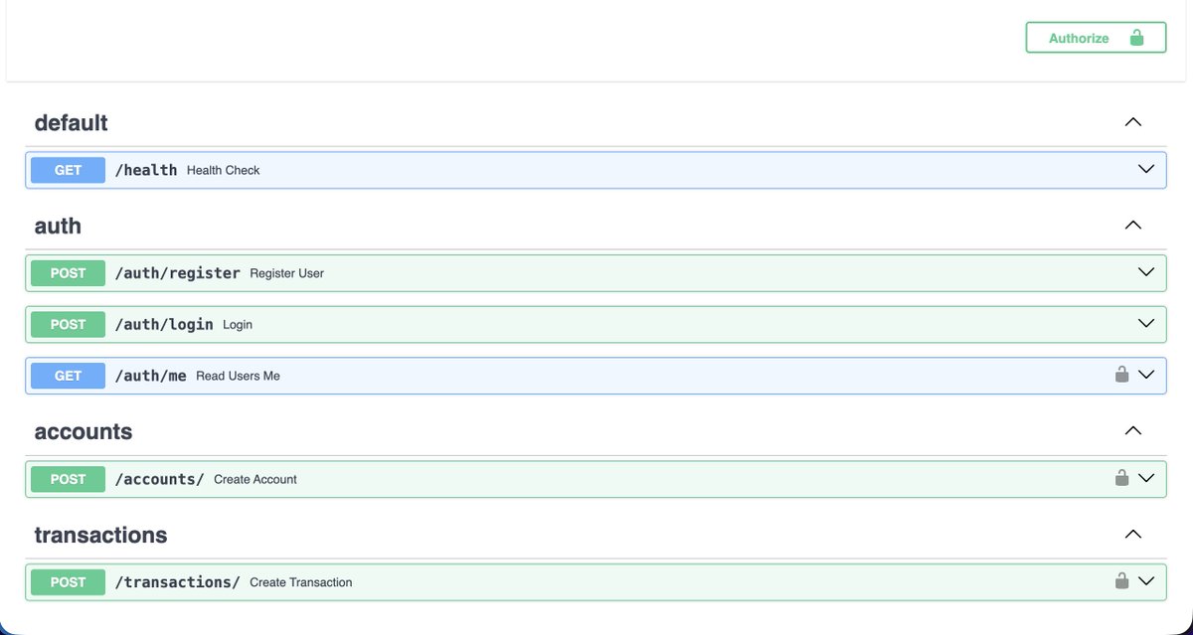This screenshot has height=635, width=1193.
Task: Click the POST badge for /transactions/
Action: [68, 582]
